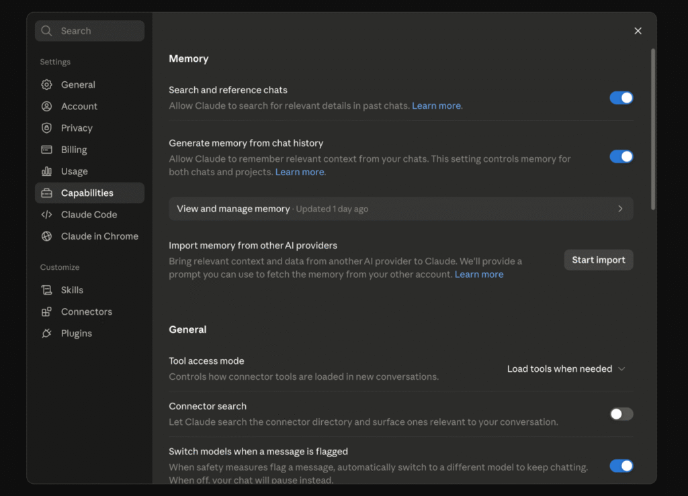688x496 pixels.
Task: Click 'Import memory from other AI providers' title
Action: pos(253,246)
